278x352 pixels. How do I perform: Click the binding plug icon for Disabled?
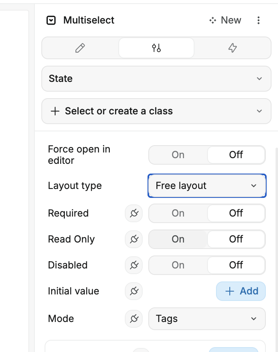[x=134, y=265]
